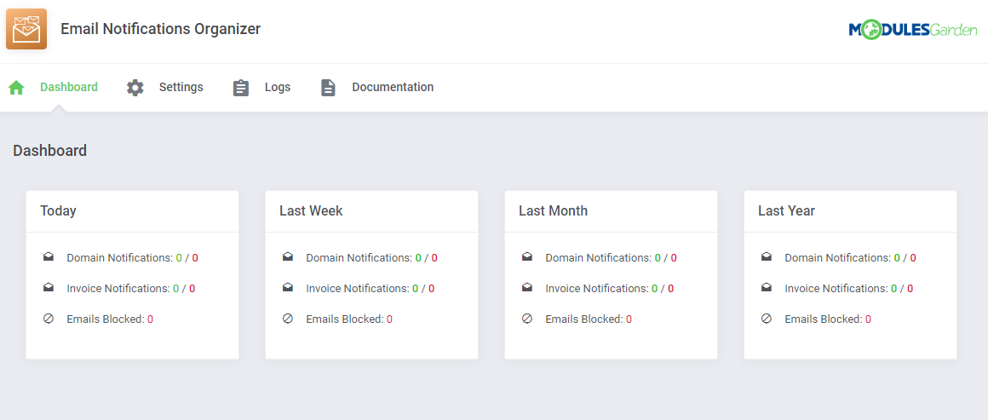Switch to the Dashboard tab

(69, 87)
